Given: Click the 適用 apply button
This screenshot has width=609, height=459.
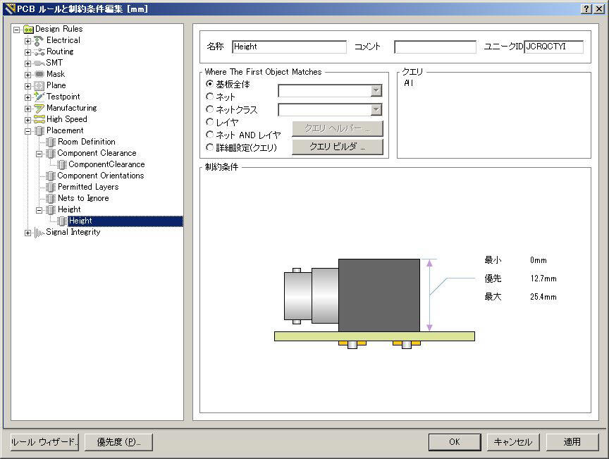Looking at the screenshot, I should (x=572, y=442).
